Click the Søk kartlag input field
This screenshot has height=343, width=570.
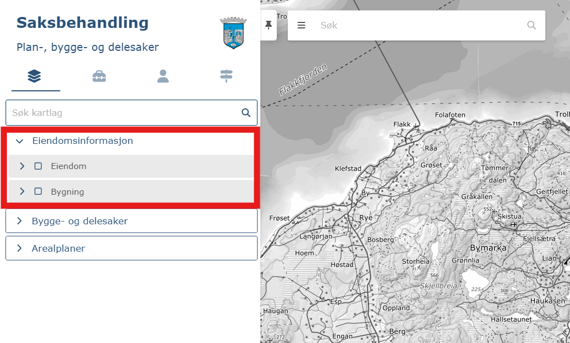[x=123, y=113]
